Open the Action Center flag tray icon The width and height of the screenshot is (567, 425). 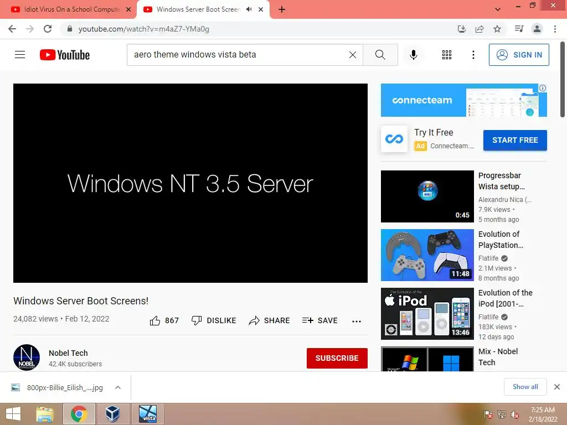(488, 414)
